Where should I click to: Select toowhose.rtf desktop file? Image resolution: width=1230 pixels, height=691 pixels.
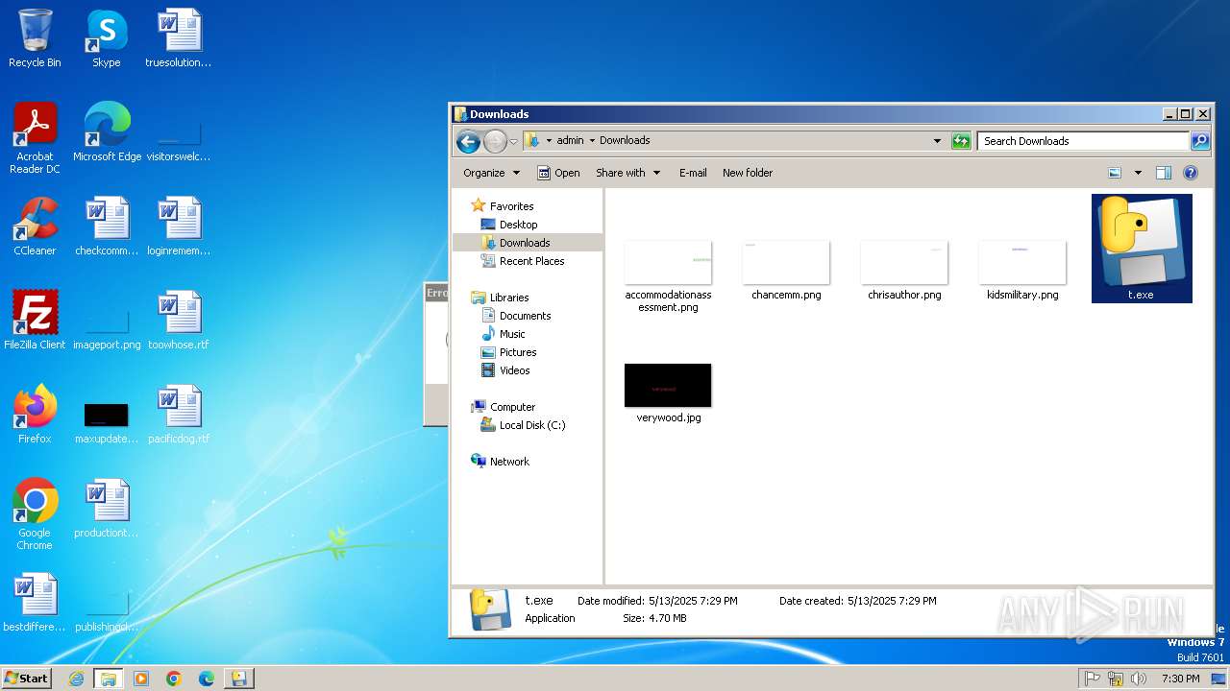coord(179,321)
